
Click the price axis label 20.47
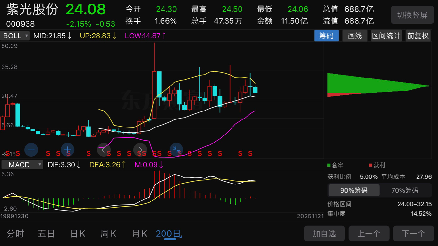(x=9, y=96)
